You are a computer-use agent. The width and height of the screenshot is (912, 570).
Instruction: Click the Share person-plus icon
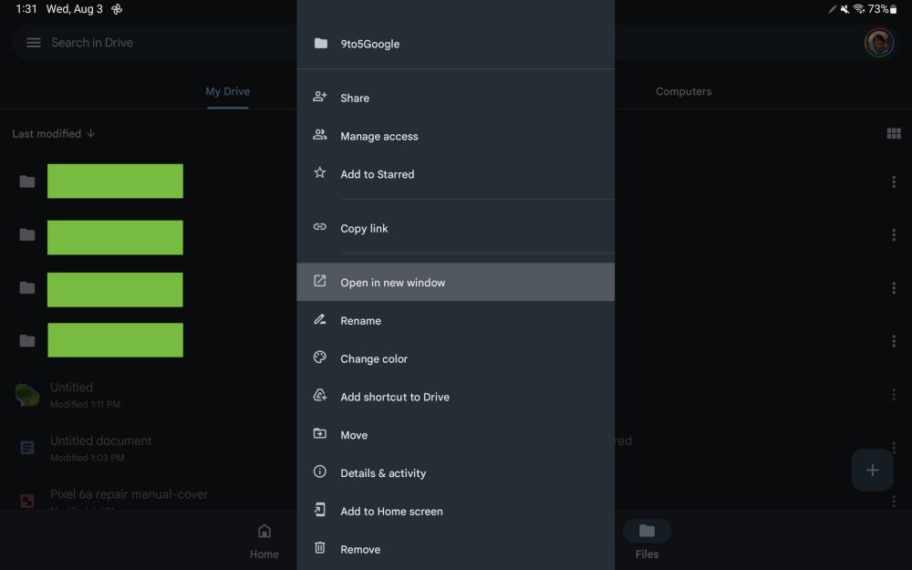point(320,97)
